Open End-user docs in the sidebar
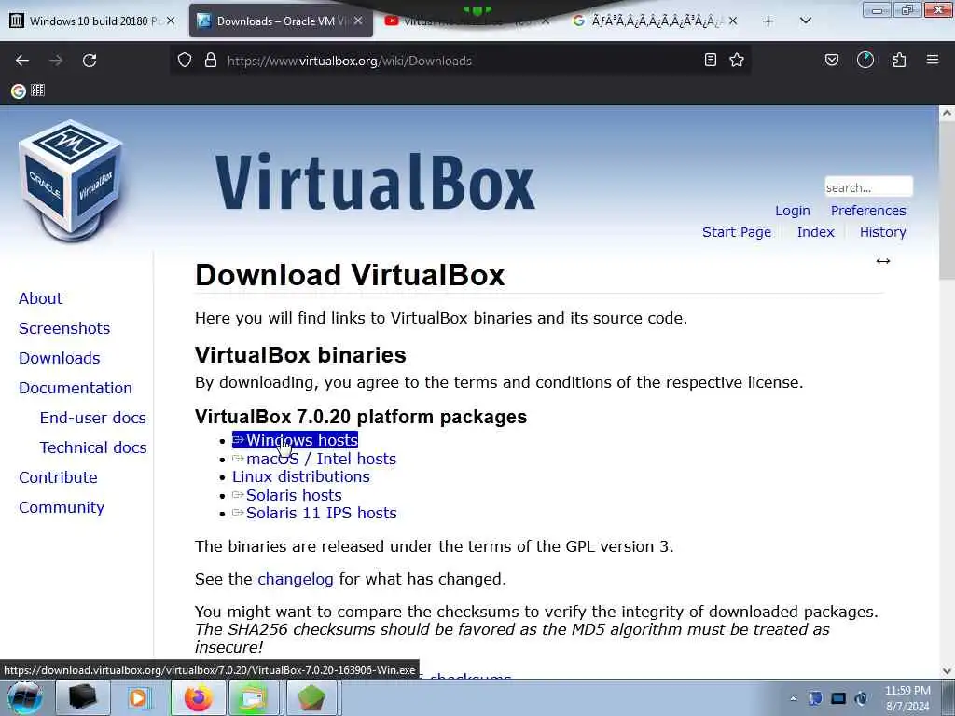 point(93,418)
